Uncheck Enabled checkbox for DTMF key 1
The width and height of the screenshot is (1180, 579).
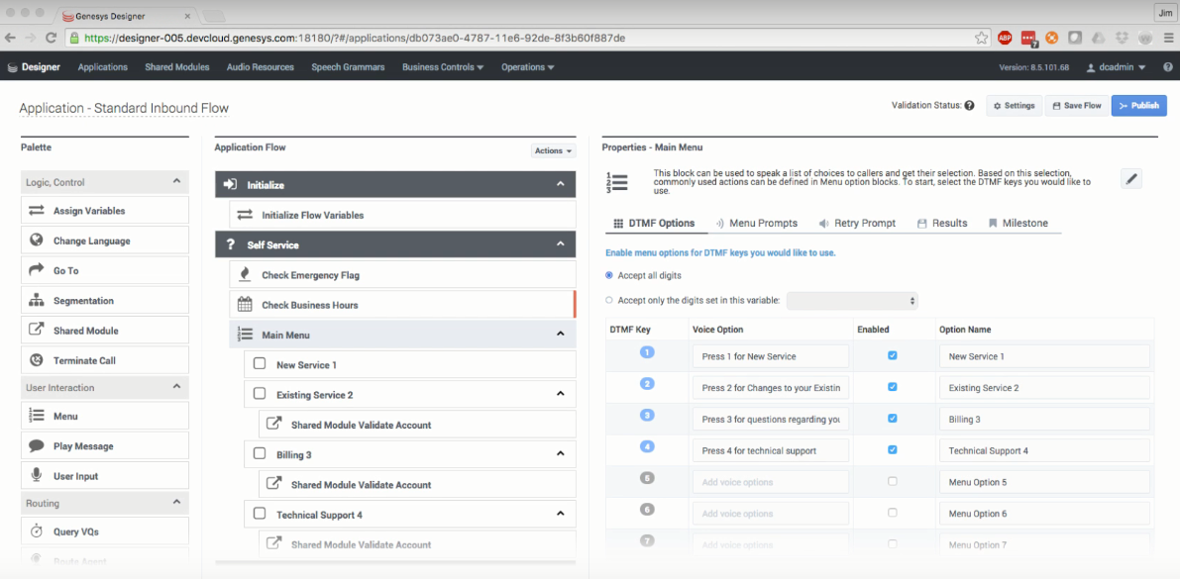click(x=893, y=355)
